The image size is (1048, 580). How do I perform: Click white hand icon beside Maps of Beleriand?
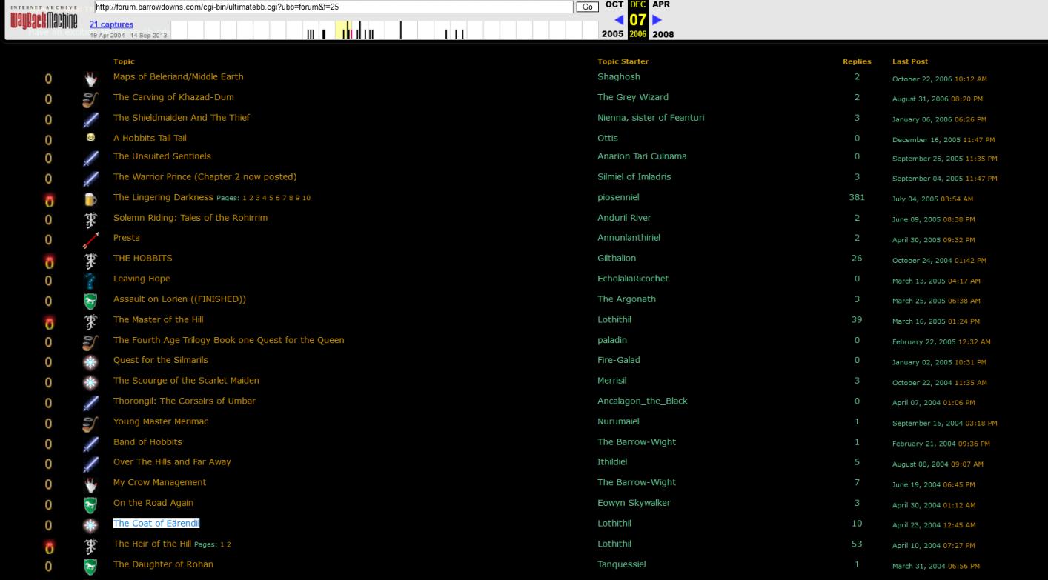point(90,79)
